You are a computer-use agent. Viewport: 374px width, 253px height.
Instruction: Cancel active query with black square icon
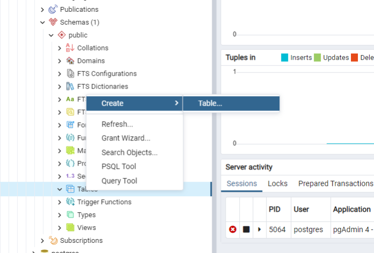(x=246, y=229)
